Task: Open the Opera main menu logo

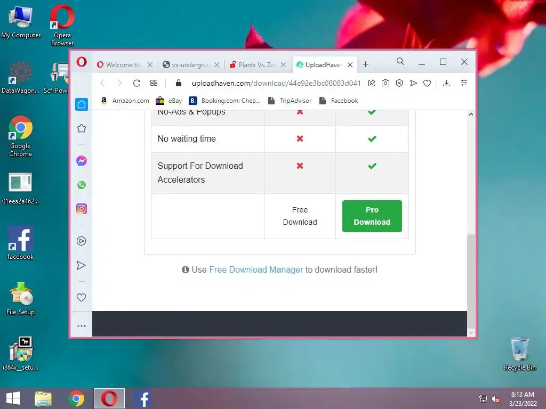Action: coord(82,62)
